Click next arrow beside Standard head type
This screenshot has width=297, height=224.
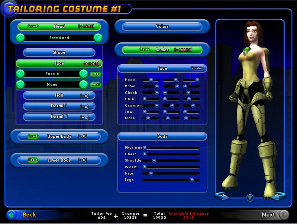pyautogui.click(x=98, y=38)
